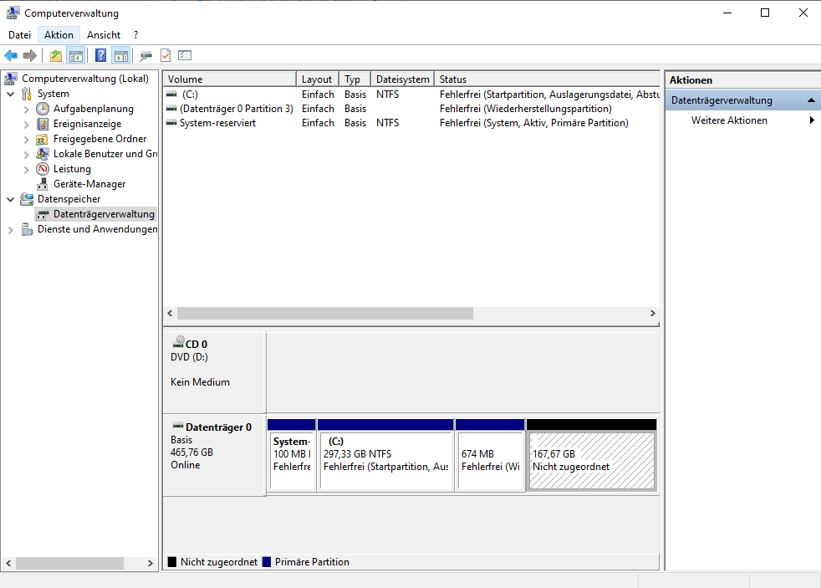Click the Kein Medium text under CD 0
Image resolution: width=821 pixels, height=588 pixels.
[x=200, y=382]
